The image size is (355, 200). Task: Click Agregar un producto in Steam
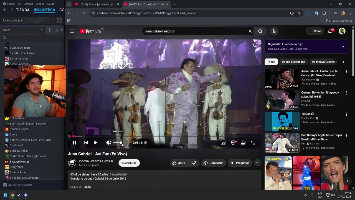tap(18, 185)
